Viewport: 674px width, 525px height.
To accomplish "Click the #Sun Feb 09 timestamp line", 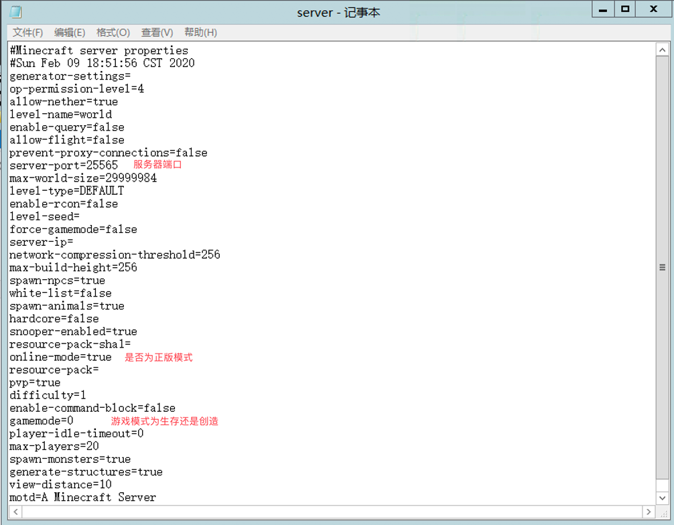I will coord(102,63).
